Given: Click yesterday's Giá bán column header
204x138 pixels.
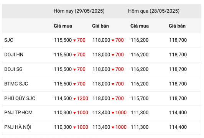Looking at the screenshot, I should pyautogui.click(x=177, y=26).
